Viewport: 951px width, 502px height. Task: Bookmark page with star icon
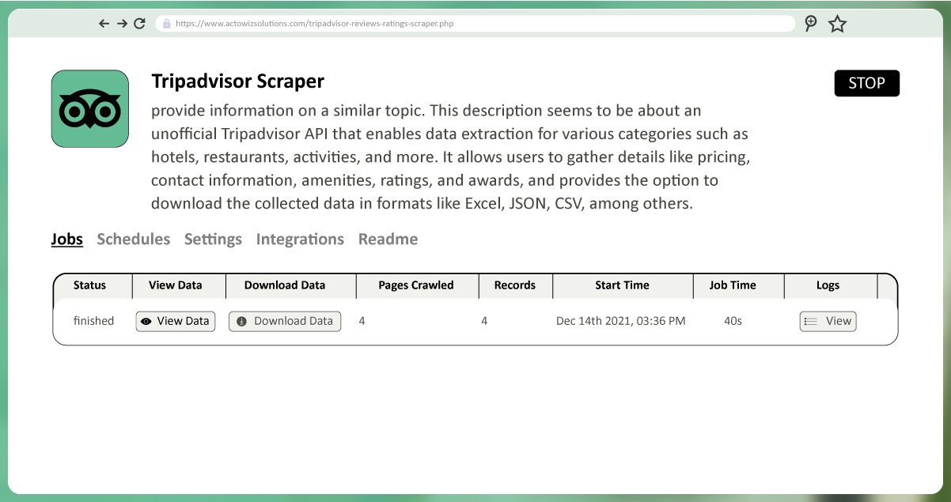[837, 24]
